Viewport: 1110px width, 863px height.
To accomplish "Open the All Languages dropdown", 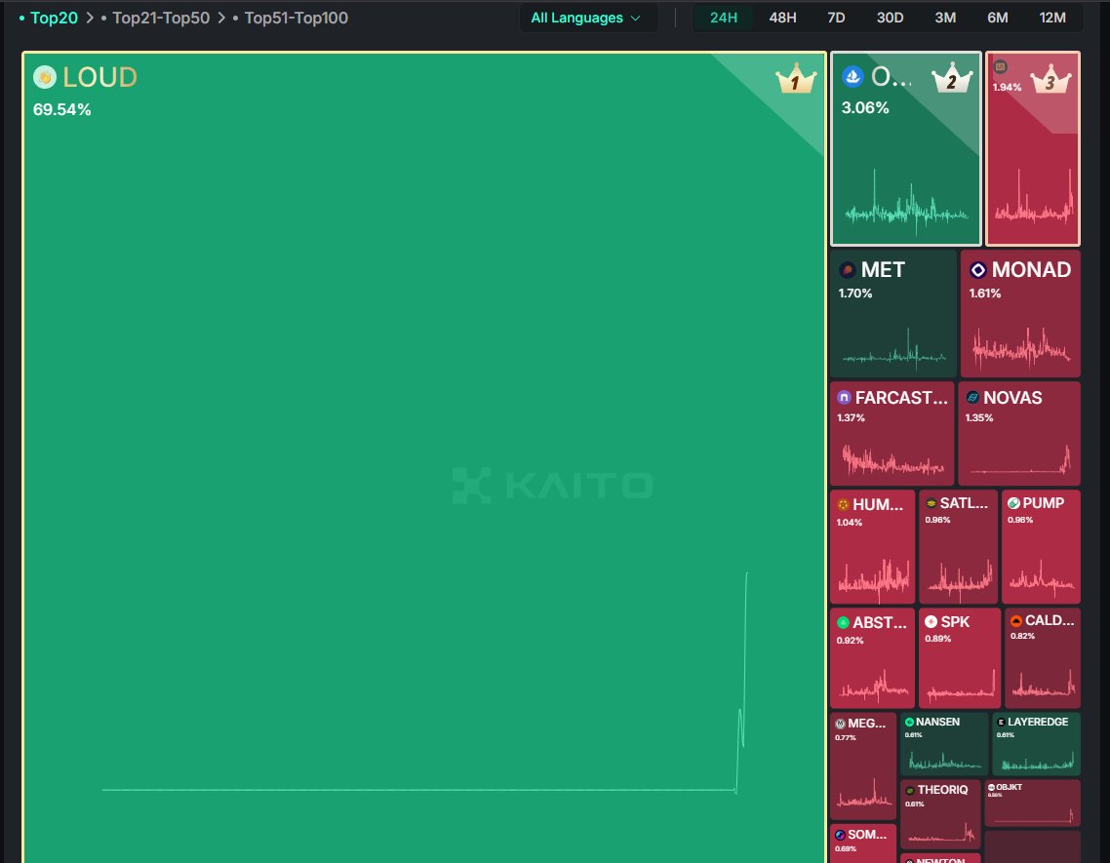I will click(586, 18).
